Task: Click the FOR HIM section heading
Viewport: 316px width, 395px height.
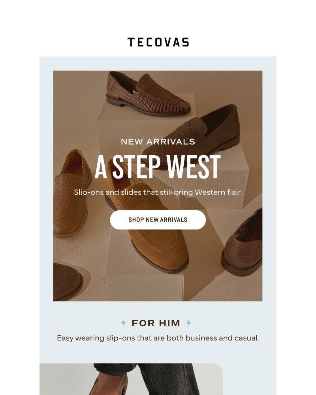Action: tap(156, 323)
